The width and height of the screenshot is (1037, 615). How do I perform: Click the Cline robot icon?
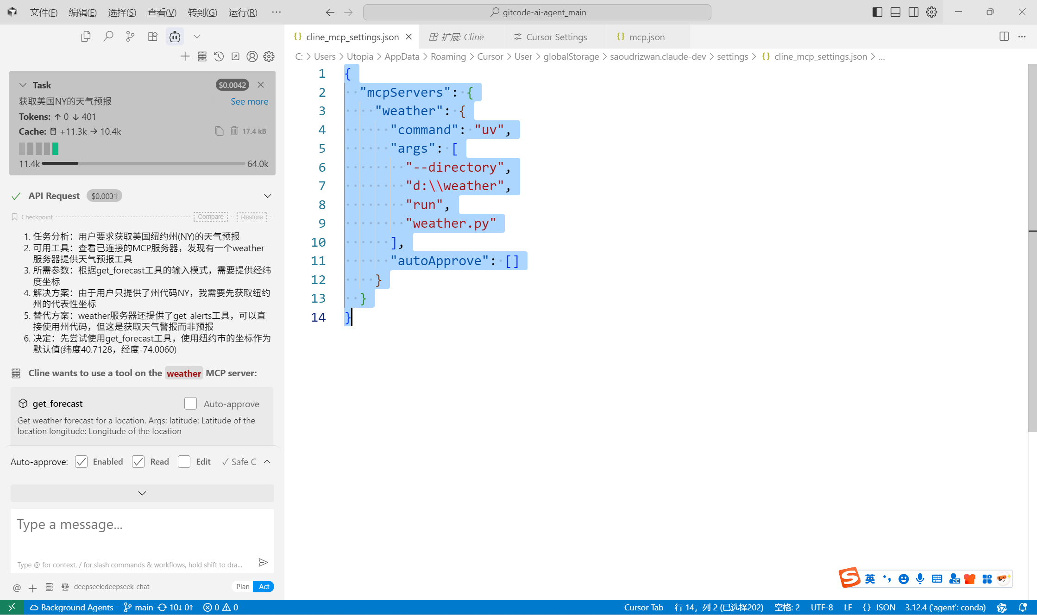[x=175, y=37]
